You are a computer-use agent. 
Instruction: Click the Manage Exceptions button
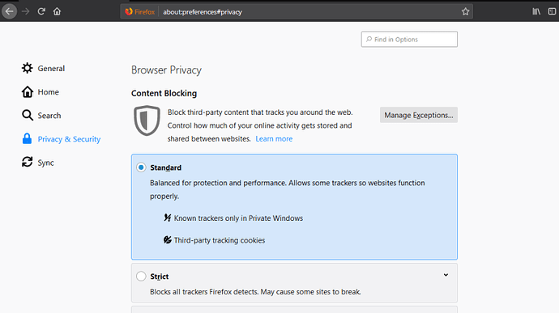419,115
